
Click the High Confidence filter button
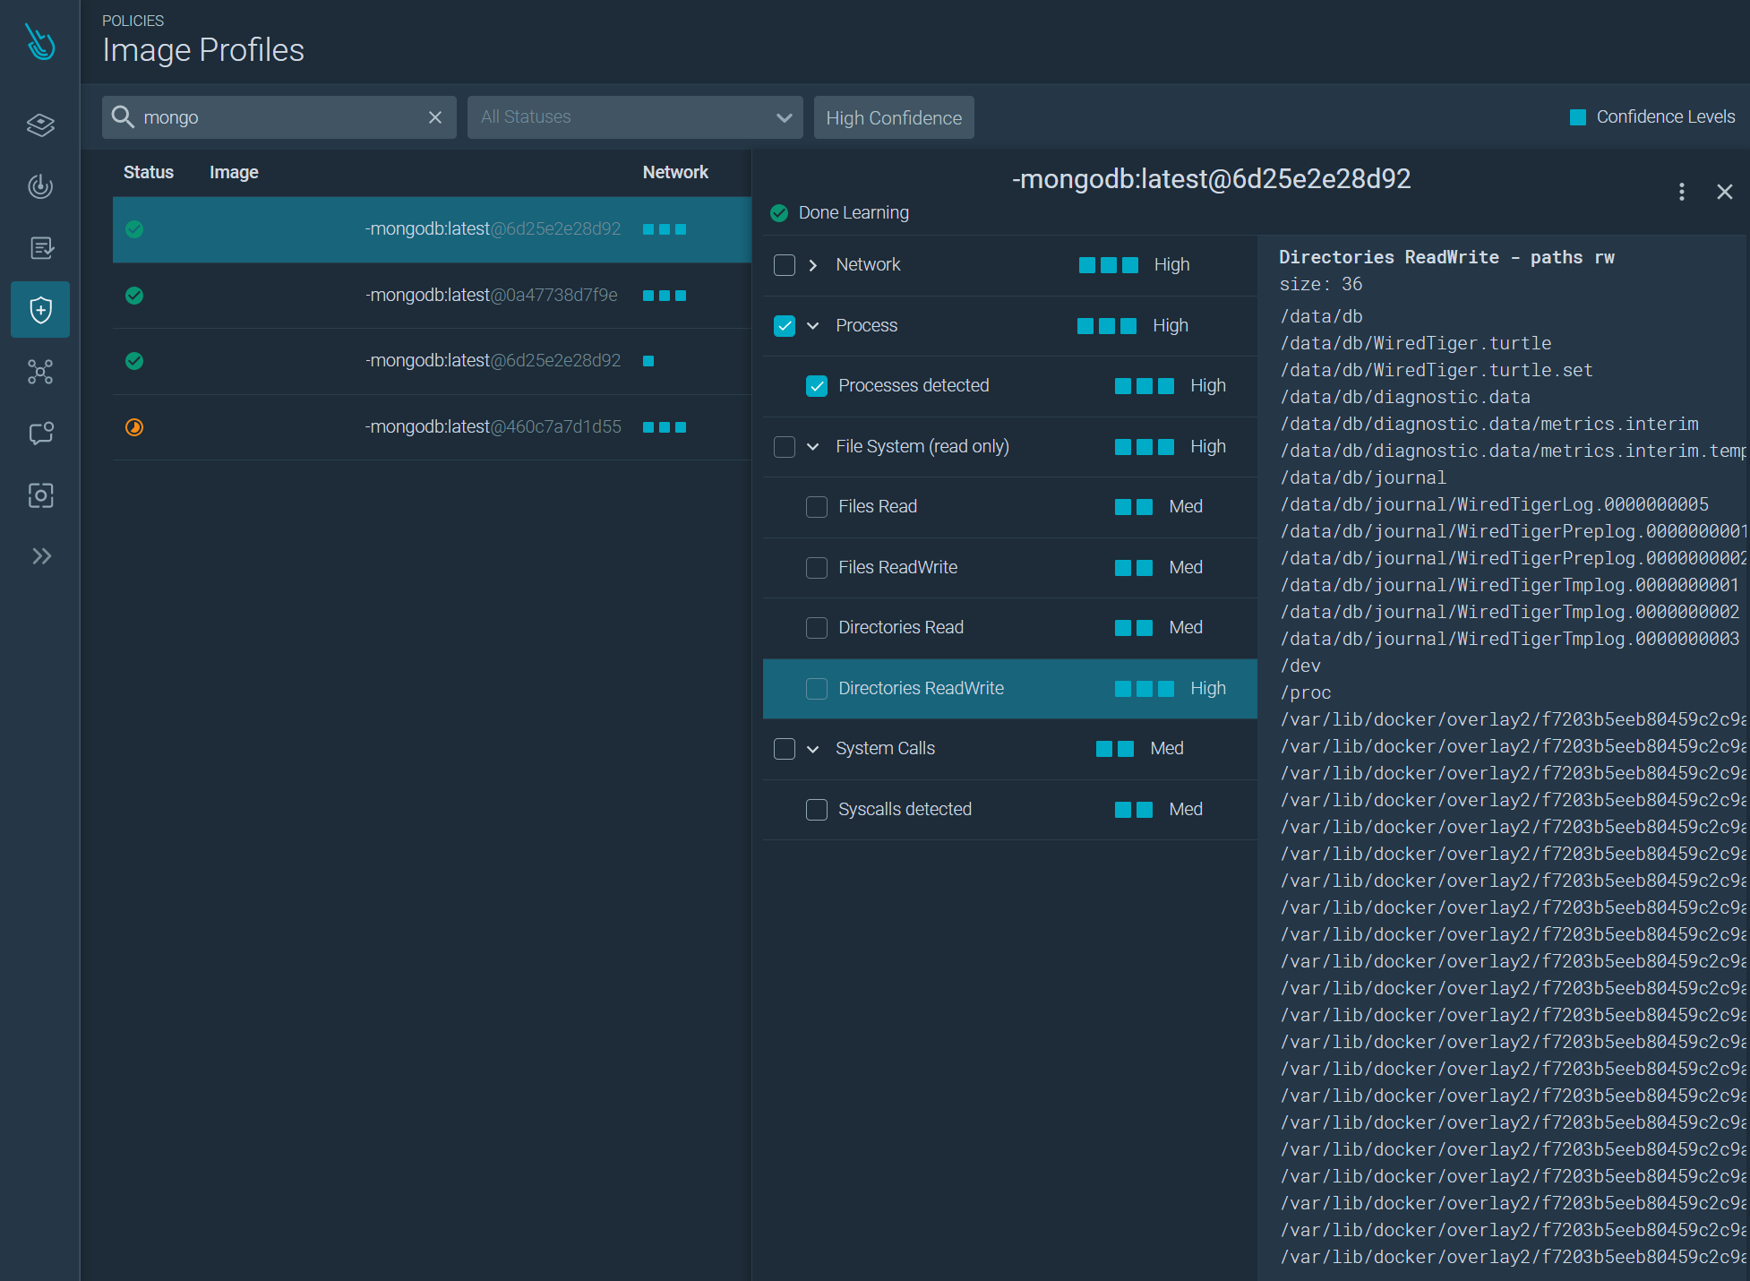(893, 117)
